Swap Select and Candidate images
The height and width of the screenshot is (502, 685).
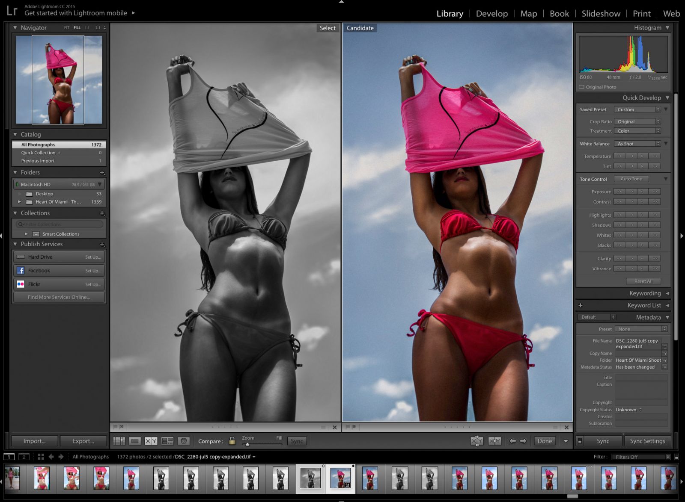477,441
